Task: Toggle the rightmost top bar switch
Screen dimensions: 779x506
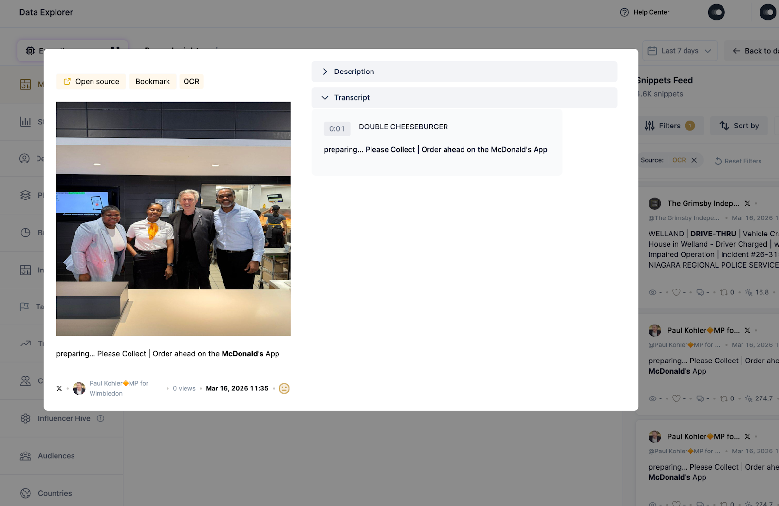Action: (x=768, y=12)
